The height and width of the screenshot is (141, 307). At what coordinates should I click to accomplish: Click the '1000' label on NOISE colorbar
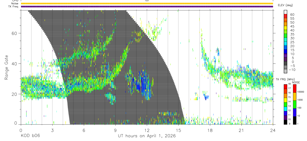(x=300, y=100)
